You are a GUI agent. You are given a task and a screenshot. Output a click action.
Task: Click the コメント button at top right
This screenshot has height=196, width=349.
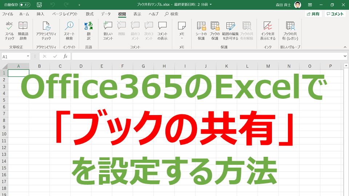pyautogui.click(x=335, y=14)
